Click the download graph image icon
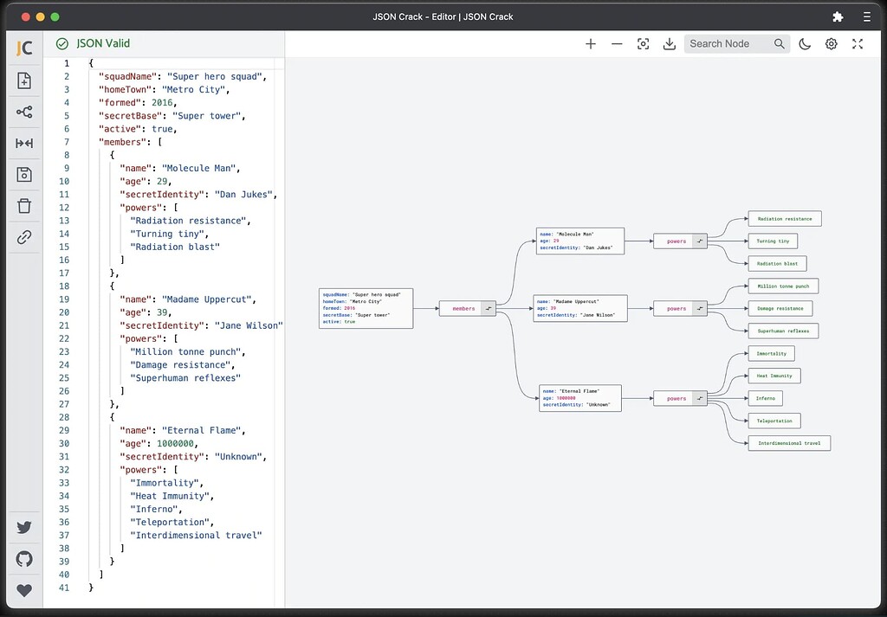 (x=670, y=43)
